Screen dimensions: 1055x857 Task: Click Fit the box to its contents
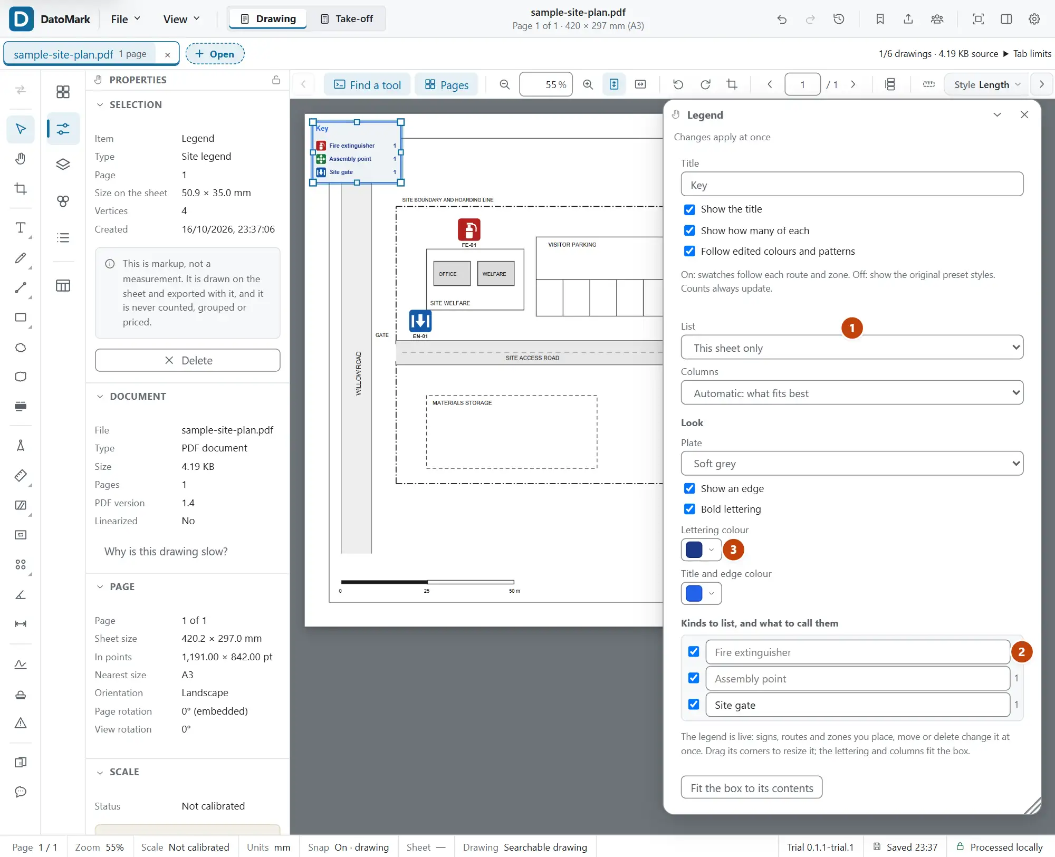751,788
